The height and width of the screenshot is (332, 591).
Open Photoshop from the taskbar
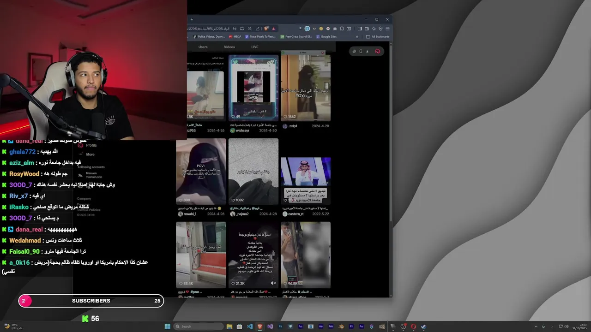280,326
